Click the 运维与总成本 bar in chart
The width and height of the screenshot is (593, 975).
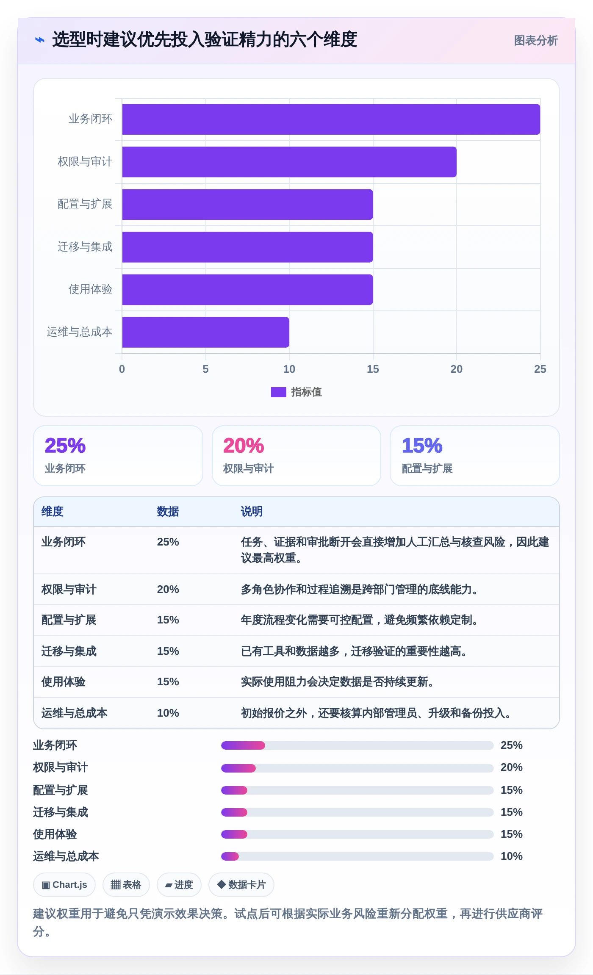coord(205,332)
